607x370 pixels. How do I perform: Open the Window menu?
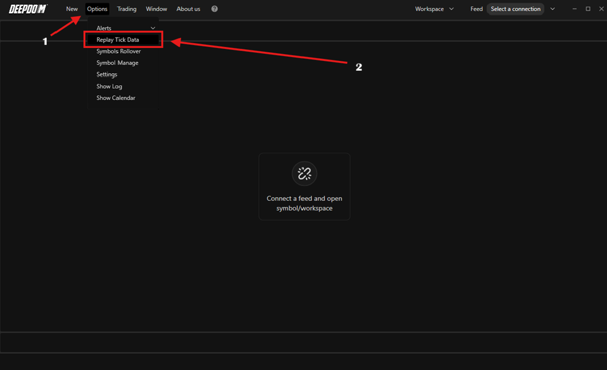(x=157, y=9)
